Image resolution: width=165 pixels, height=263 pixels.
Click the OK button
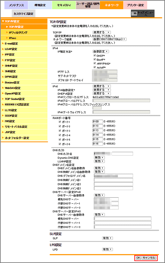138,258
